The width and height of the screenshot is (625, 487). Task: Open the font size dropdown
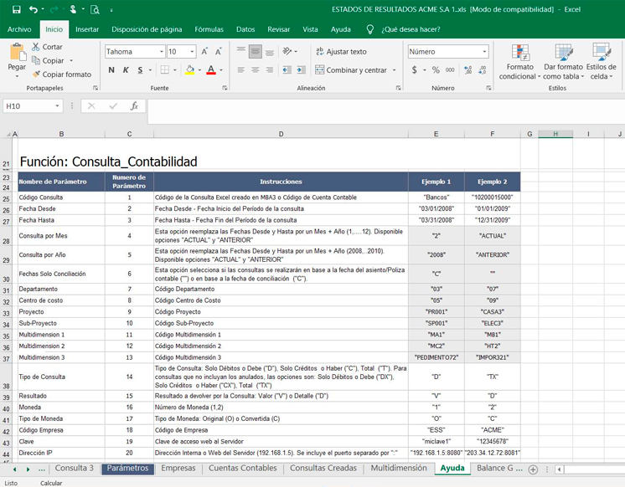coord(192,52)
